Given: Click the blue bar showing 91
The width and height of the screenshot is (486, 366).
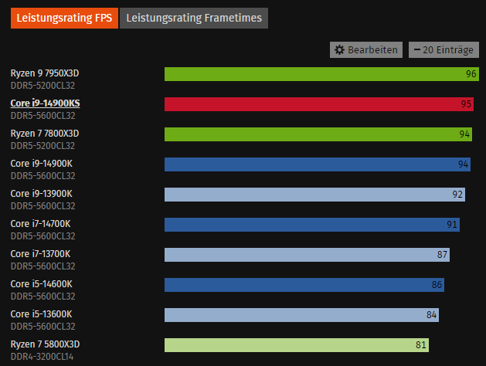Looking at the screenshot, I should (x=312, y=225).
